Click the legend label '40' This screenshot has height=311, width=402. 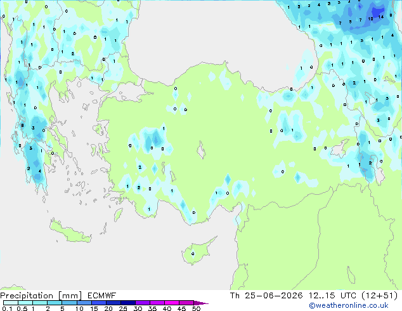click(167, 308)
